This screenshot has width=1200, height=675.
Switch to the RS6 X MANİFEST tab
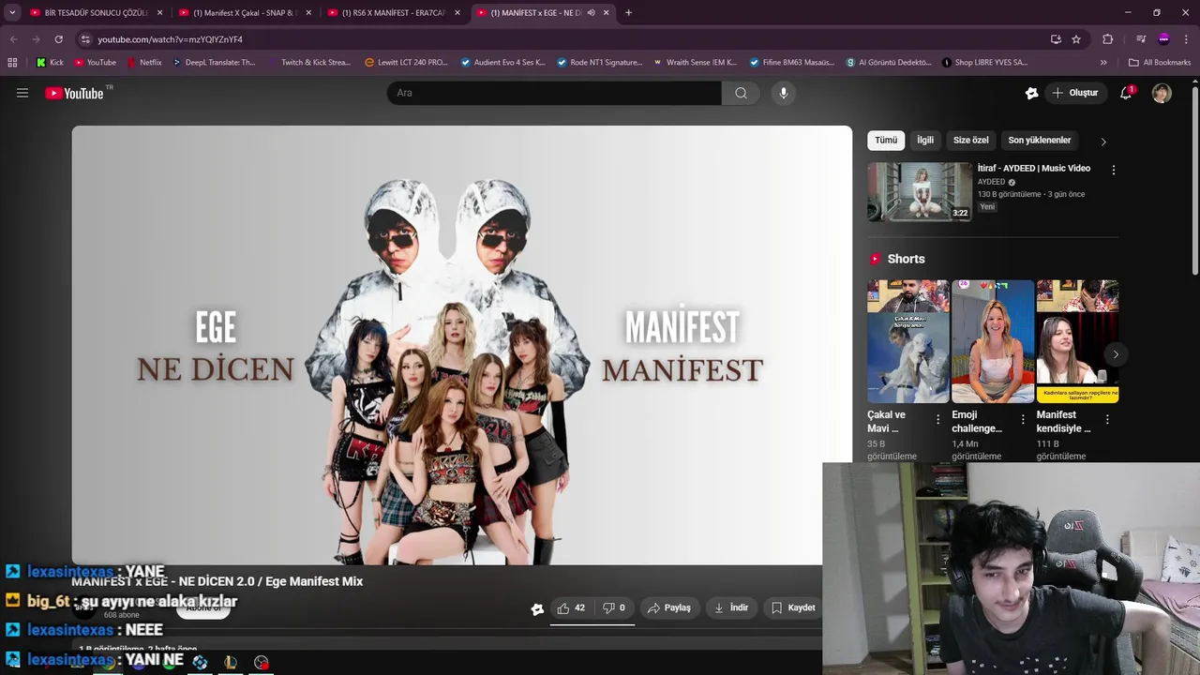tap(394, 13)
